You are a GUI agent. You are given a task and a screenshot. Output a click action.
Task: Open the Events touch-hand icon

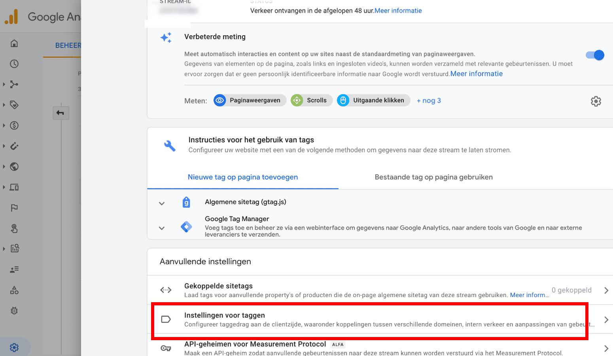tap(14, 228)
